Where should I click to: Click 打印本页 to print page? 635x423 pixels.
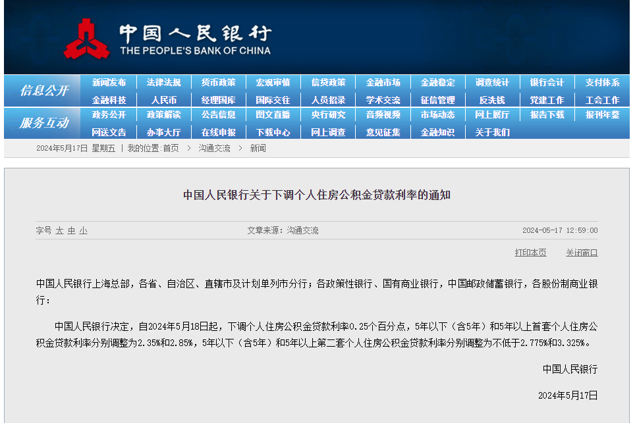pyautogui.click(x=530, y=253)
